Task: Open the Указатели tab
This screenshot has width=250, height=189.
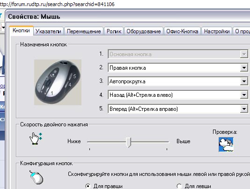Action: pyautogui.click(x=48, y=31)
